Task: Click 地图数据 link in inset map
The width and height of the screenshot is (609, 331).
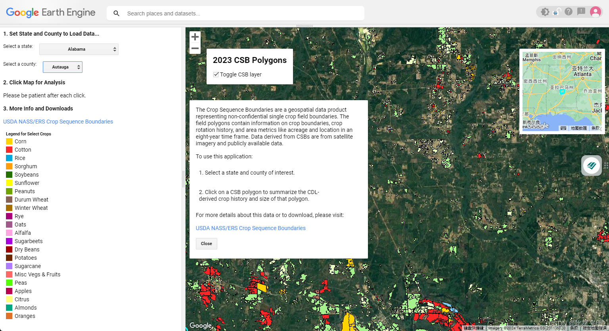Action: (x=578, y=128)
